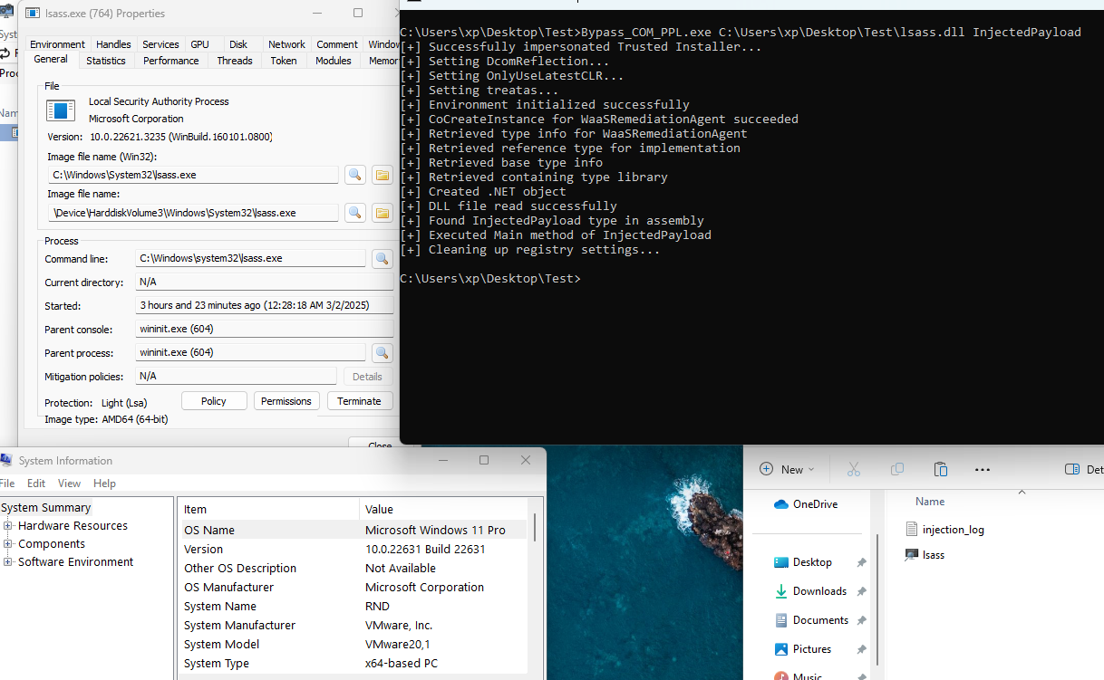
Task: Click the sort chevron above Name column
Action: 1022,492
